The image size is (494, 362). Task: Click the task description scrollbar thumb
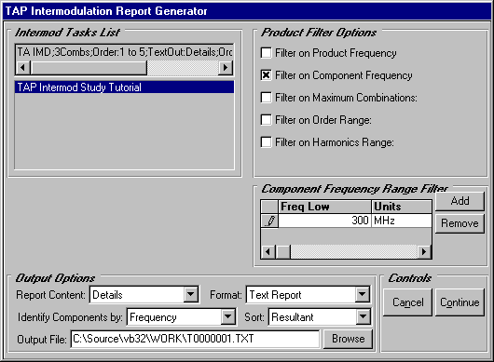click(89, 67)
